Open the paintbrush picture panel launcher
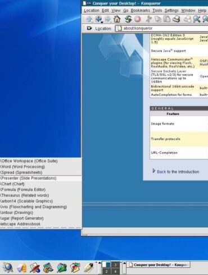 click(75, 268)
